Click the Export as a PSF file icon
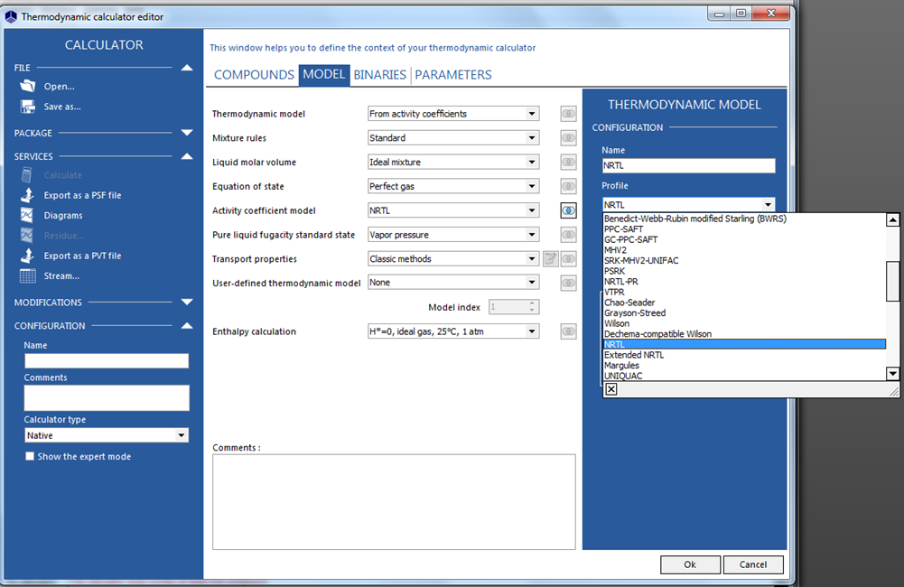This screenshot has height=587, width=904. point(27,195)
